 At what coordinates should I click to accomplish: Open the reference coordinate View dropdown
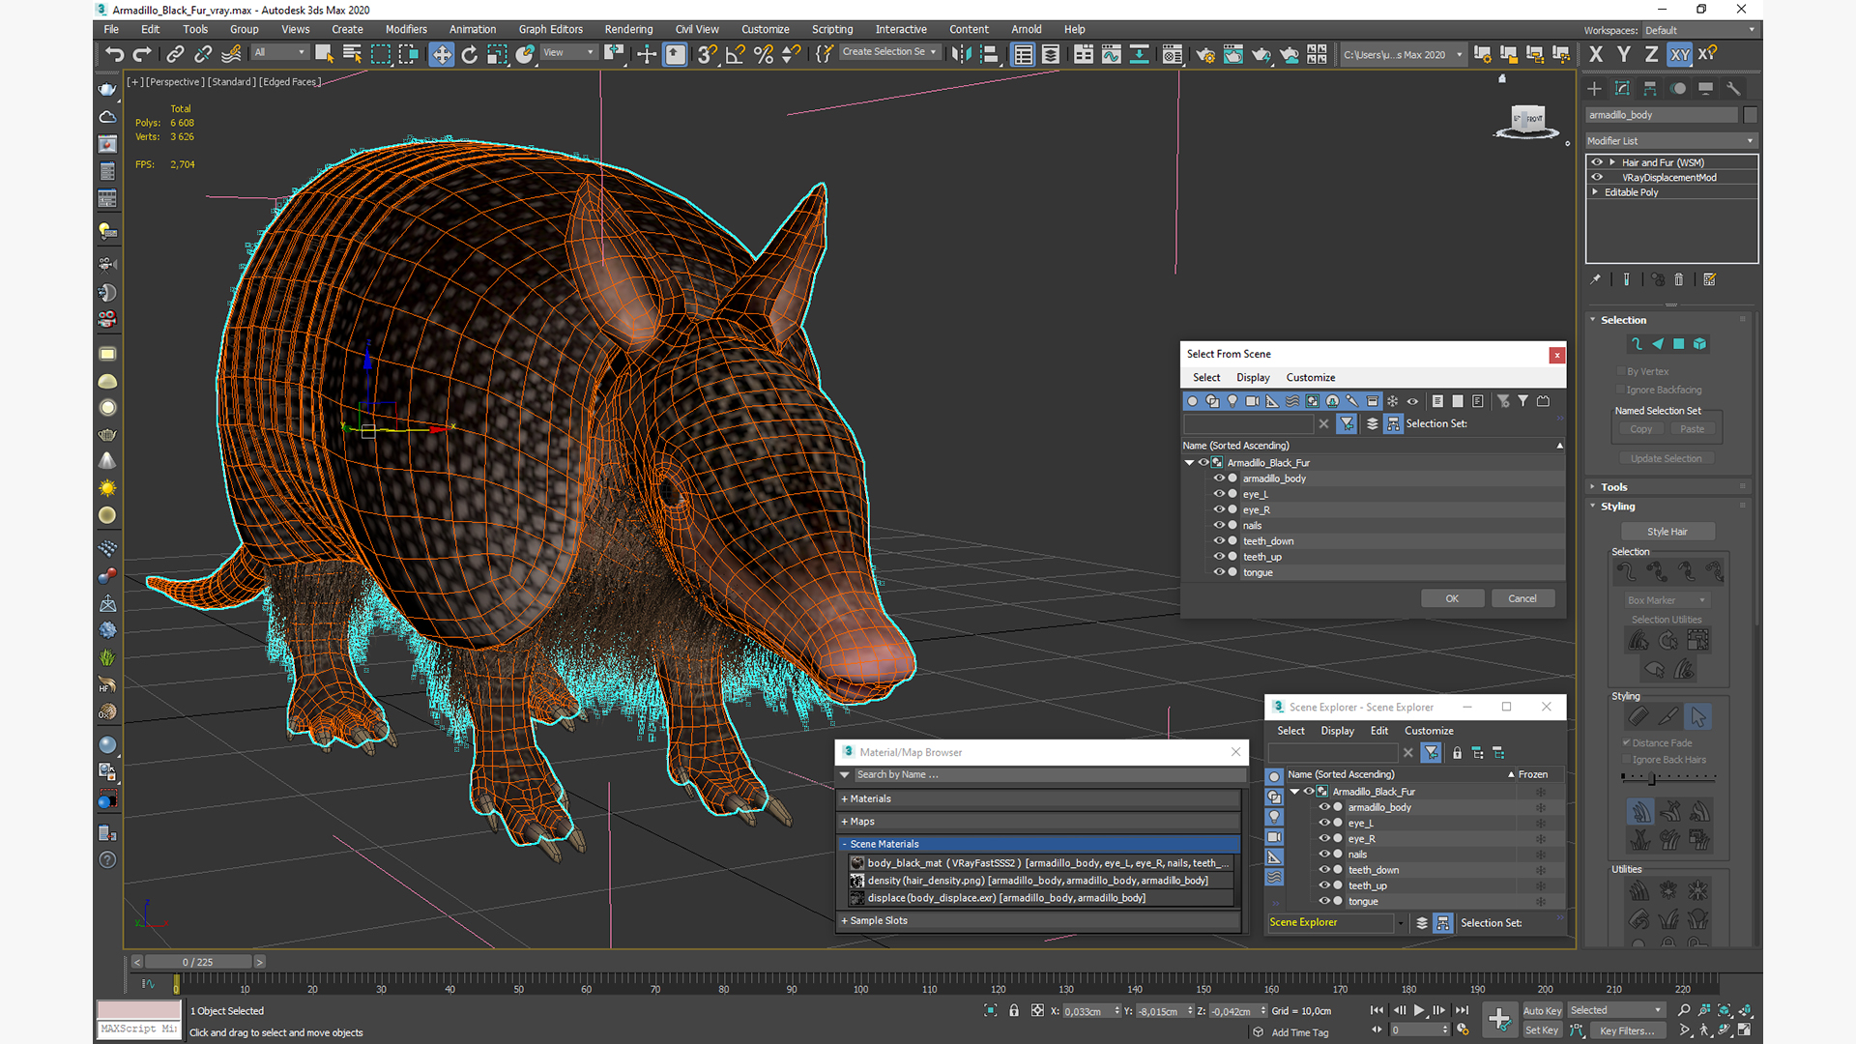point(568,52)
